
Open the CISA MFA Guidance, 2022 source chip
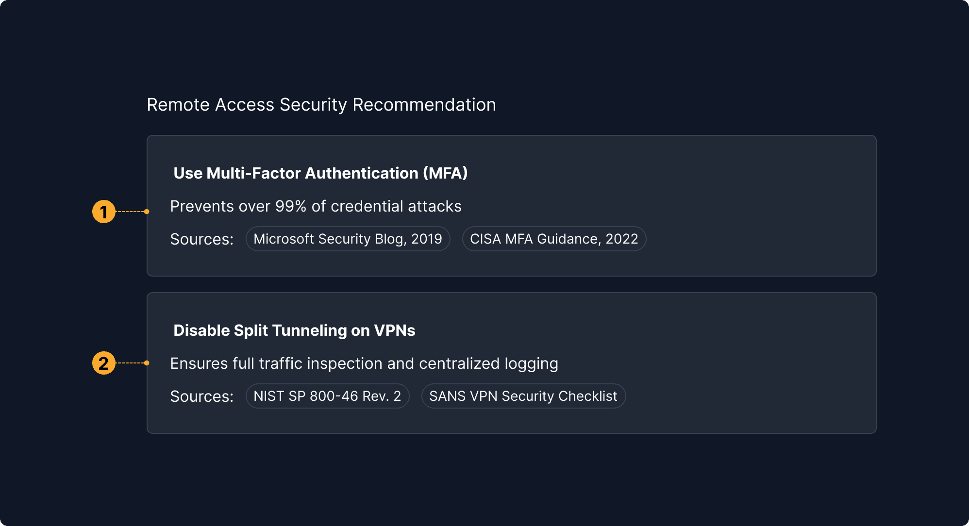tap(554, 239)
